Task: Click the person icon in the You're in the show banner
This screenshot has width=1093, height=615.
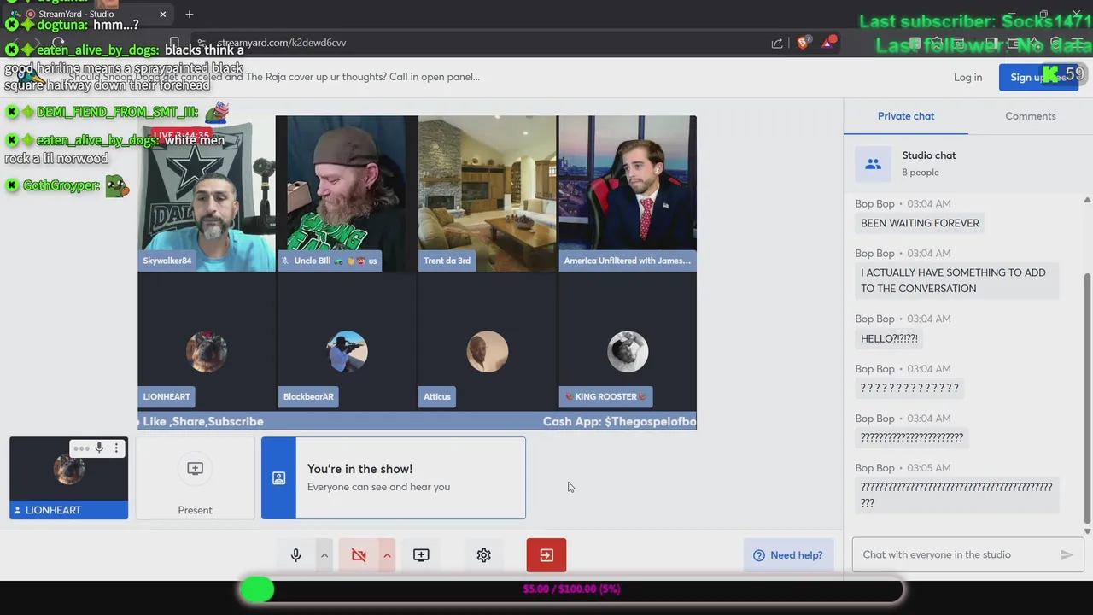Action: 278,478
